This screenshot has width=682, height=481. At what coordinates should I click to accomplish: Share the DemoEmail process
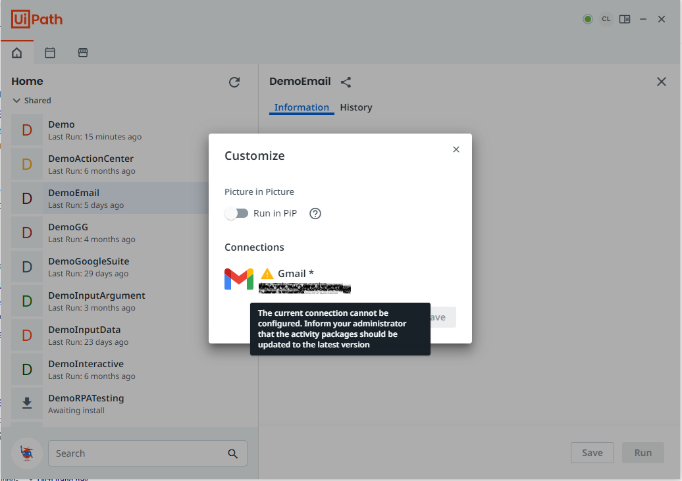346,82
